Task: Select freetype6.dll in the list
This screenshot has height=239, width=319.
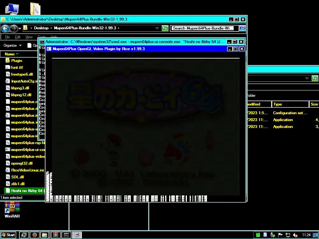Action: click(22, 74)
